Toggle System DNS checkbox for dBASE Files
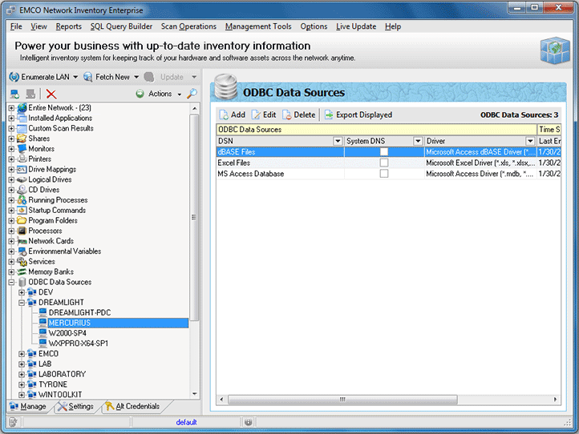Screen dimensions: 579x434 pos(384,151)
